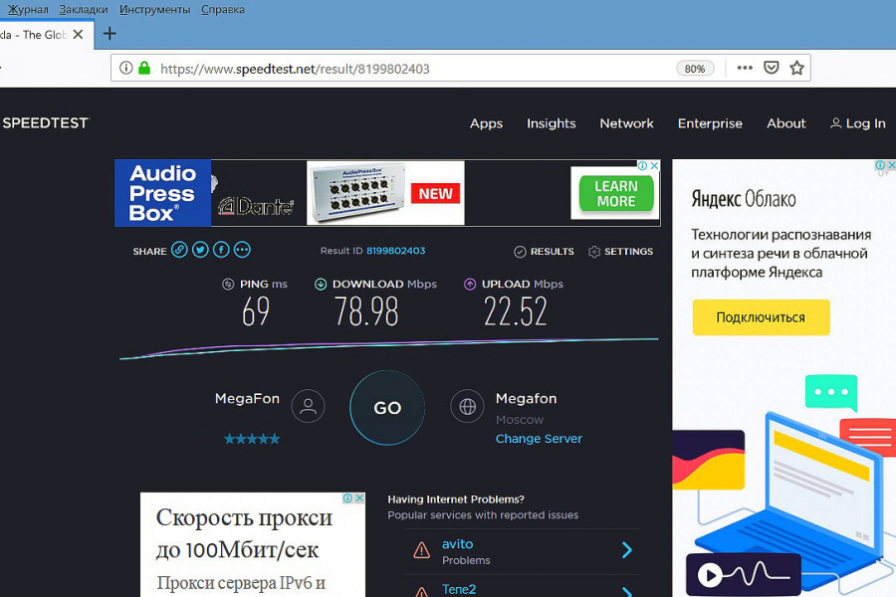Open more share options ellipsis icon

pyautogui.click(x=242, y=250)
